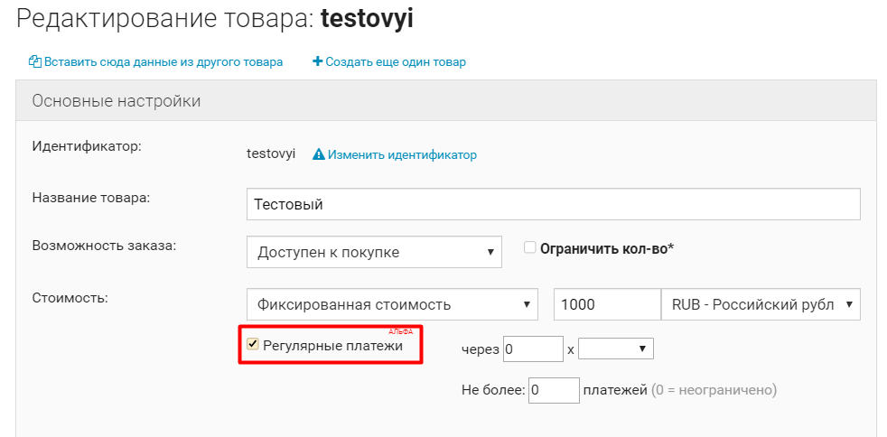887x437 pixels.
Task: Click the "testovyi" identifier value text
Action: coord(271,154)
